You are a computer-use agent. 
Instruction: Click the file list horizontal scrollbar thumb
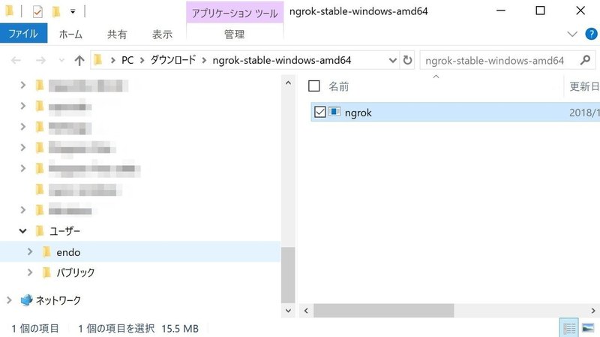384,311
